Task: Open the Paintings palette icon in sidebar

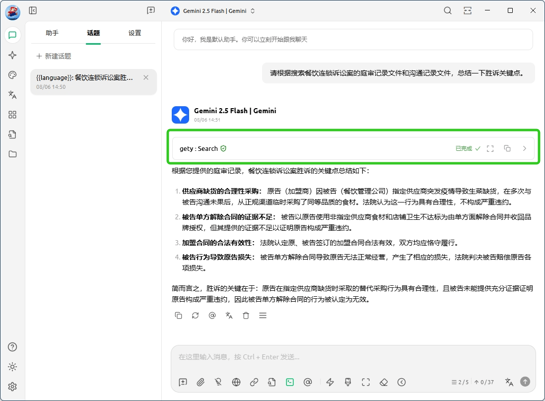Action: coord(12,75)
